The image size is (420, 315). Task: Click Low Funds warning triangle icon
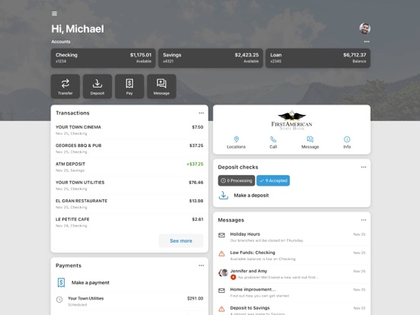(221, 253)
